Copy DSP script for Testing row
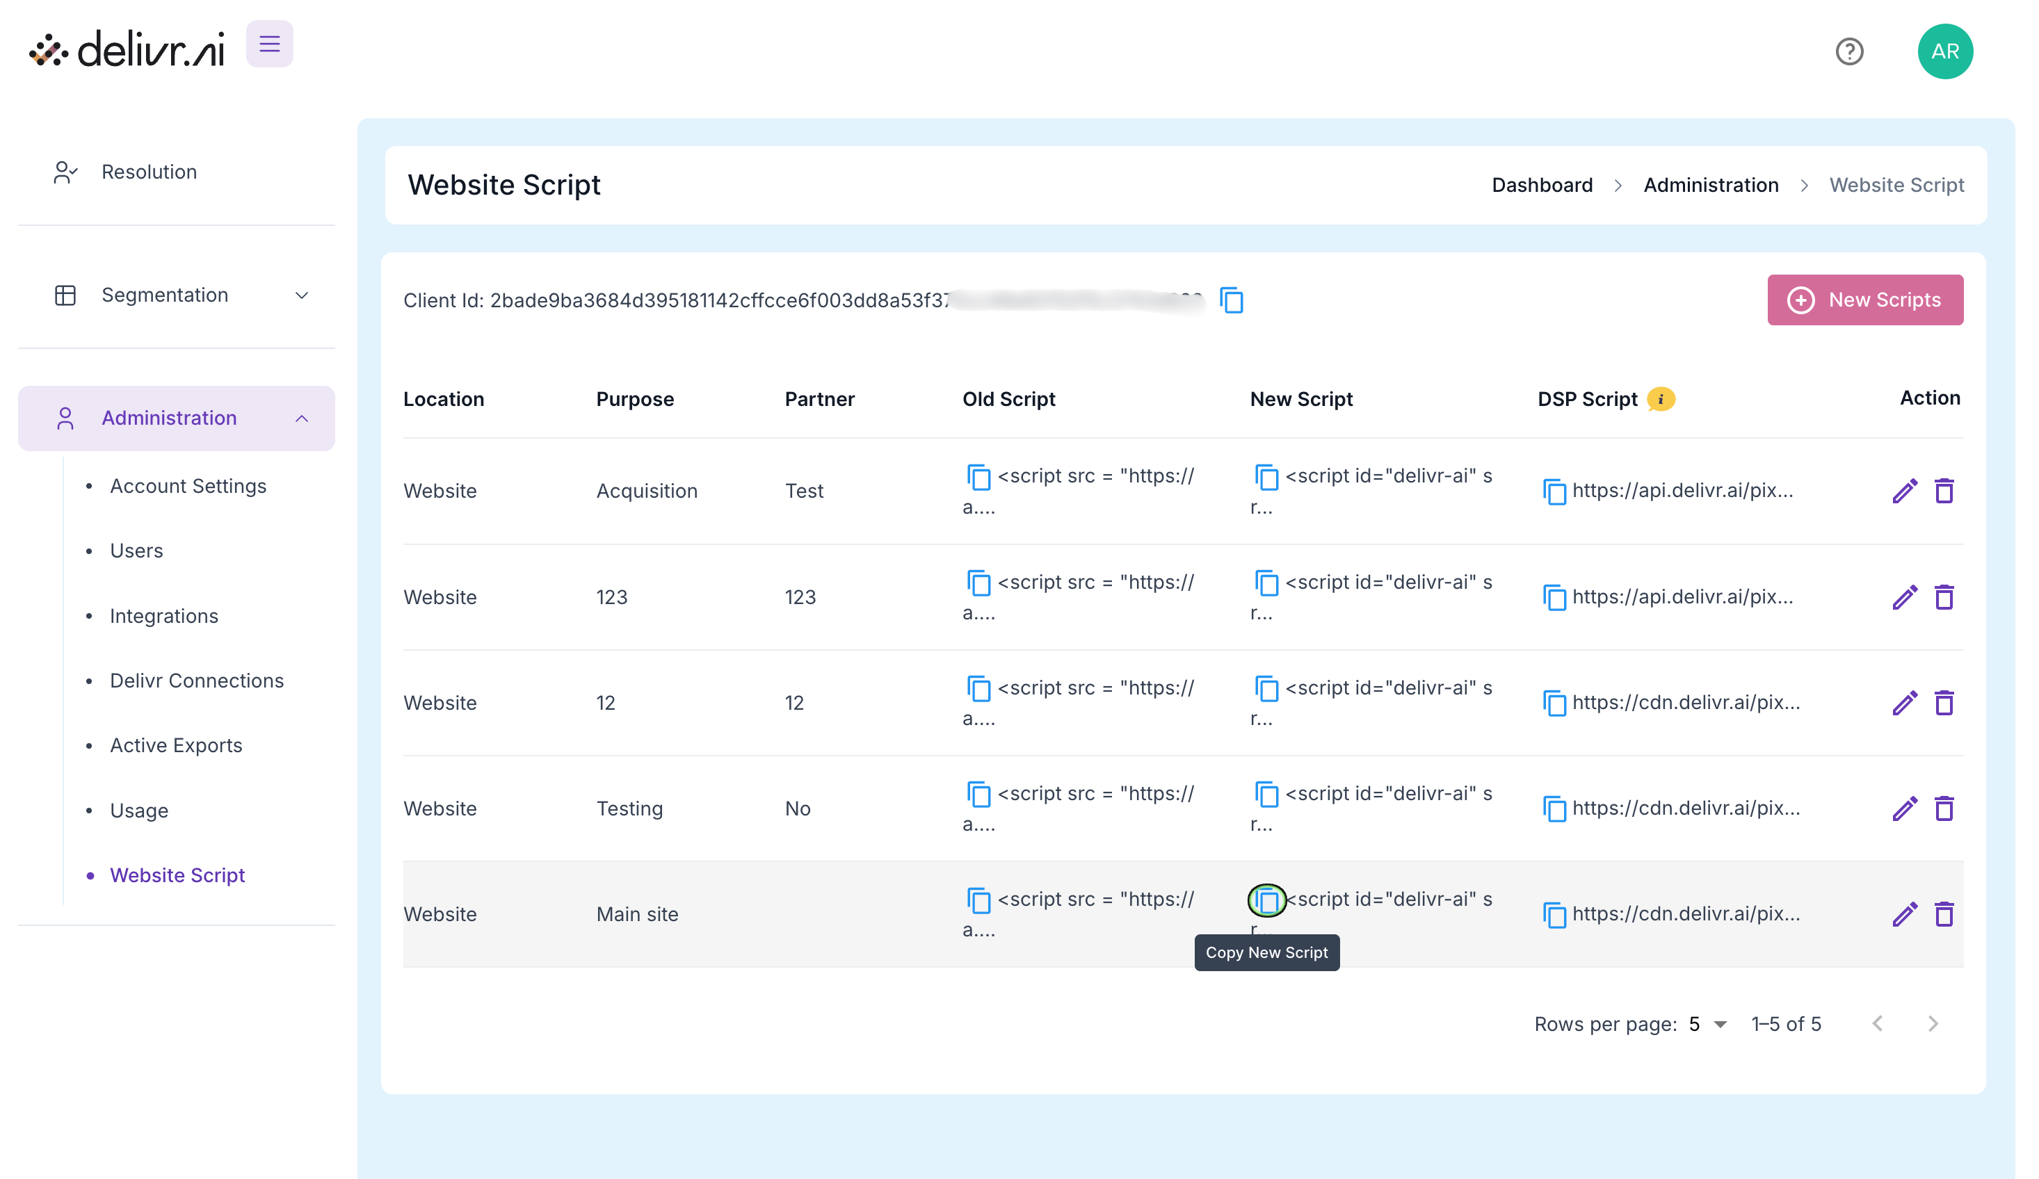 [1554, 808]
